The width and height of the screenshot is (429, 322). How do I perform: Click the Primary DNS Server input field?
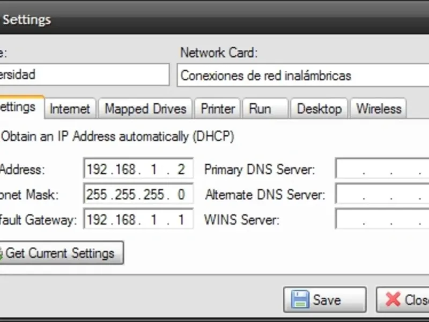(x=382, y=168)
